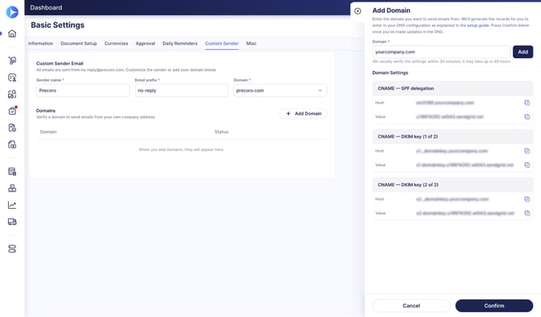
Task: Copy DKIM key (2 of 2) Value
Action: tap(526, 213)
